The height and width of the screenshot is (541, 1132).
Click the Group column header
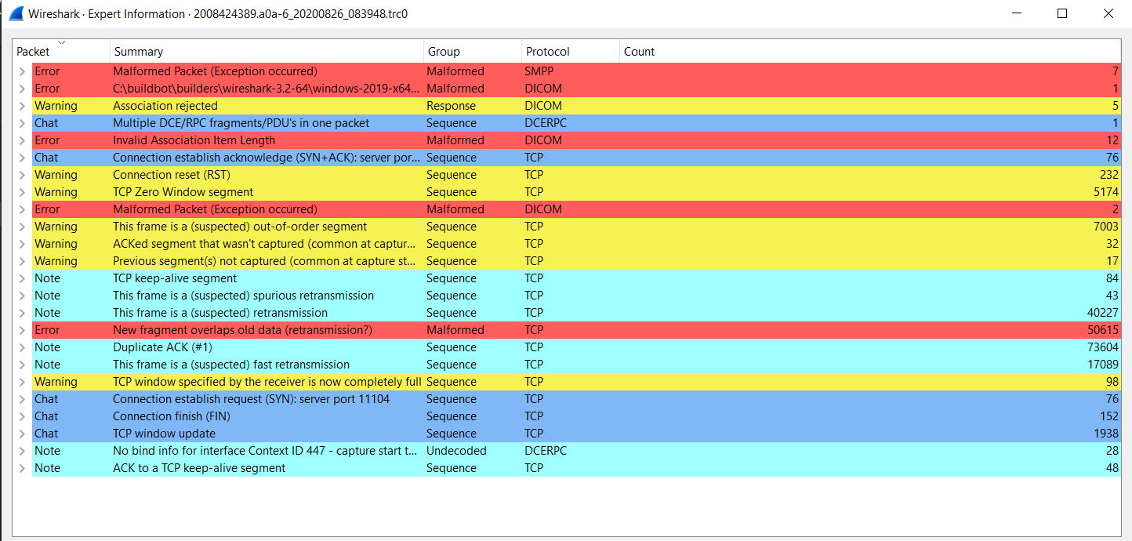(444, 51)
